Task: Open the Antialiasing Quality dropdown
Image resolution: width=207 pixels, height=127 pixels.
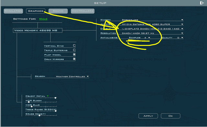Action: click(x=182, y=38)
